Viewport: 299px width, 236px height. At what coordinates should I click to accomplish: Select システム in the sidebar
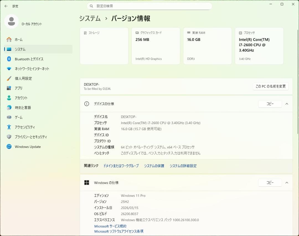point(38,49)
